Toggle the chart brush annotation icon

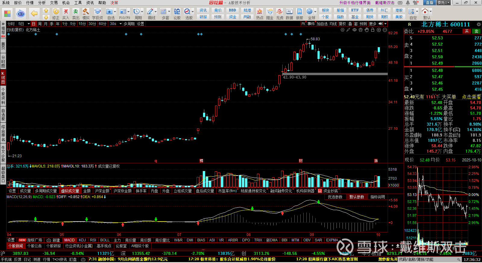[349, 30]
